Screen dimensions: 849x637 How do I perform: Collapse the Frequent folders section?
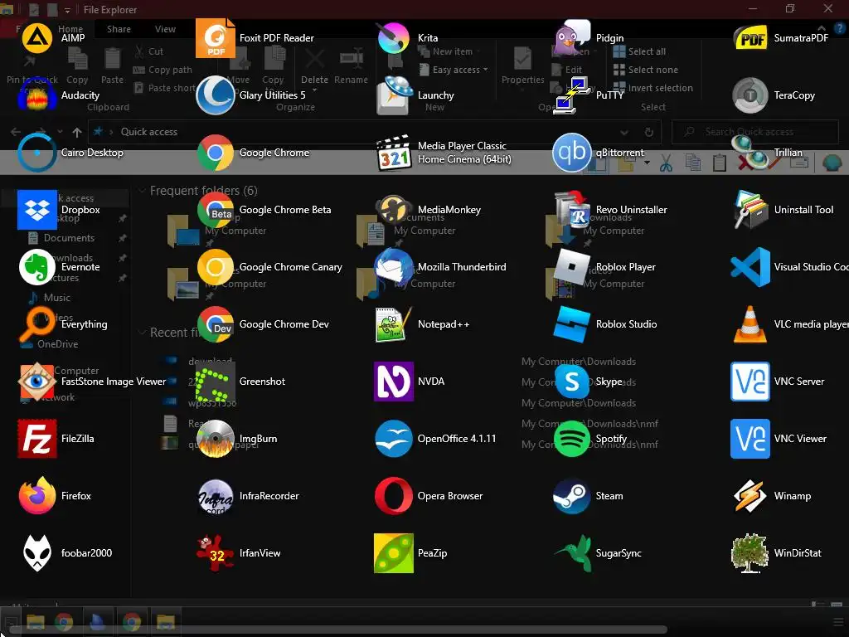(143, 191)
